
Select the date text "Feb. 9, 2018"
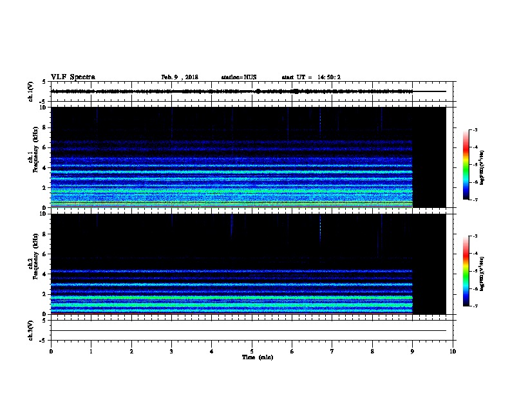[x=180, y=77]
